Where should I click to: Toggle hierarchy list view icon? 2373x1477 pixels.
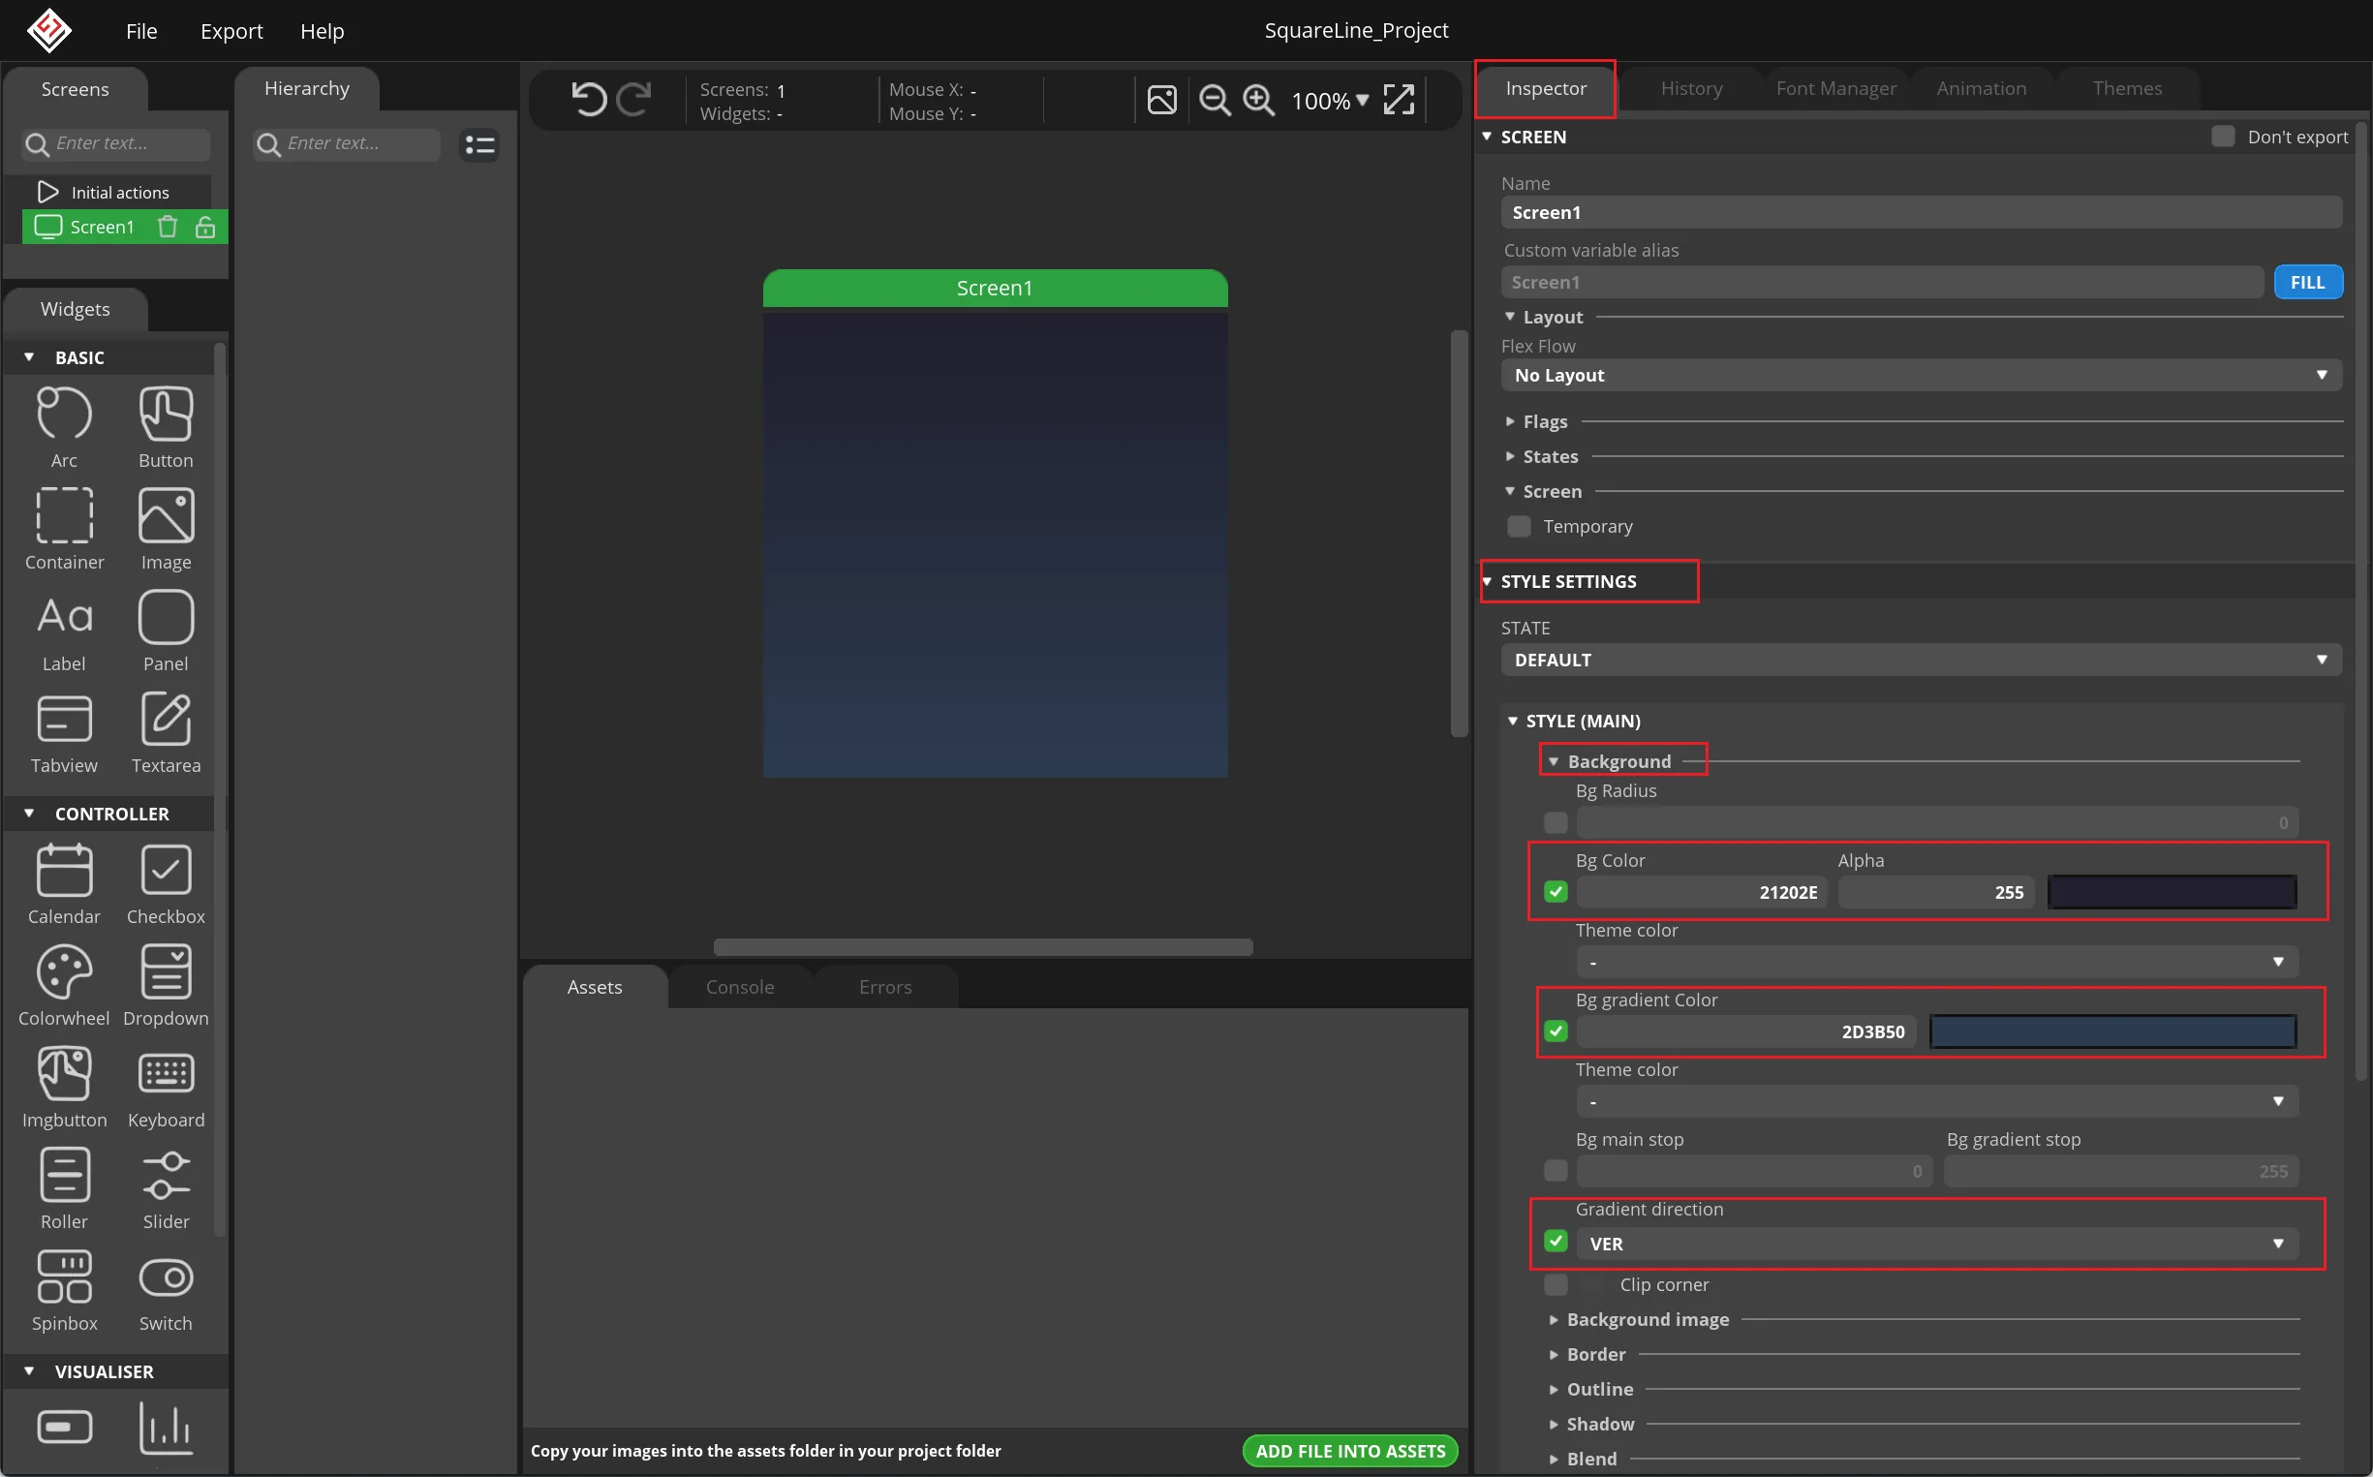pyautogui.click(x=479, y=144)
